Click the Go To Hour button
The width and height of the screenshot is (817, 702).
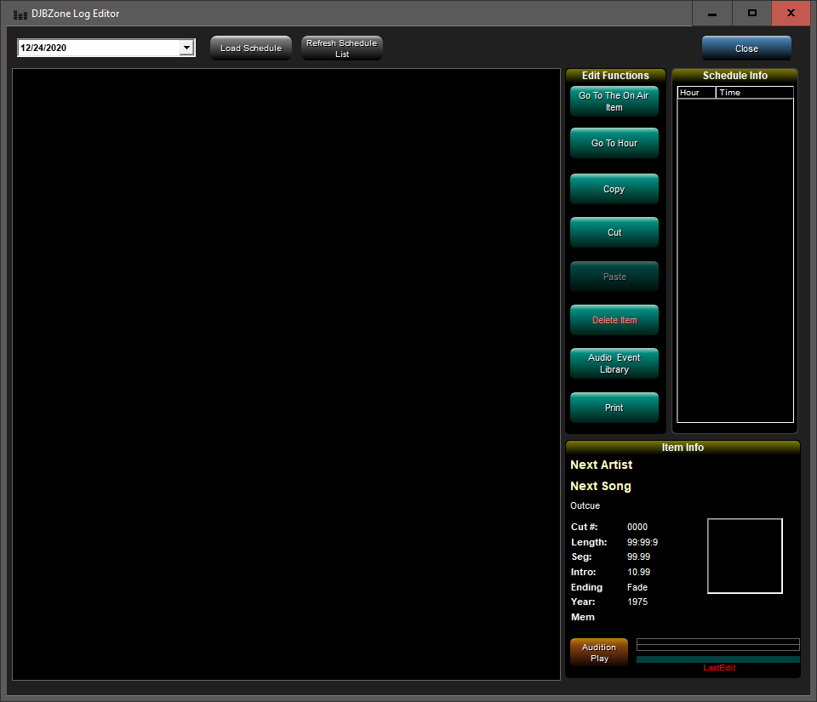click(x=614, y=143)
